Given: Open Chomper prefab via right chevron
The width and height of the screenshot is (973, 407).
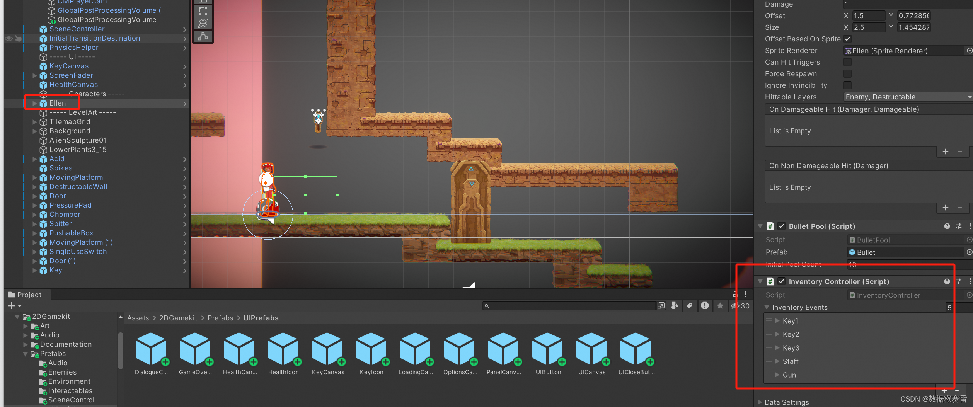Looking at the screenshot, I should pos(185,215).
